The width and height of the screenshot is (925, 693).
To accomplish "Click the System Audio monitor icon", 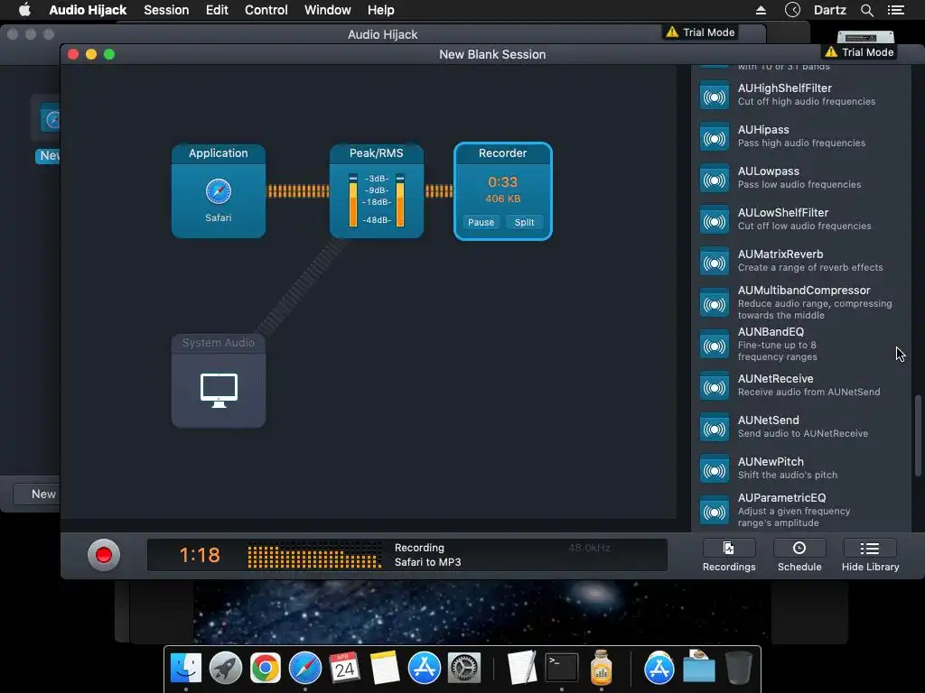I will [x=219, y=390].
